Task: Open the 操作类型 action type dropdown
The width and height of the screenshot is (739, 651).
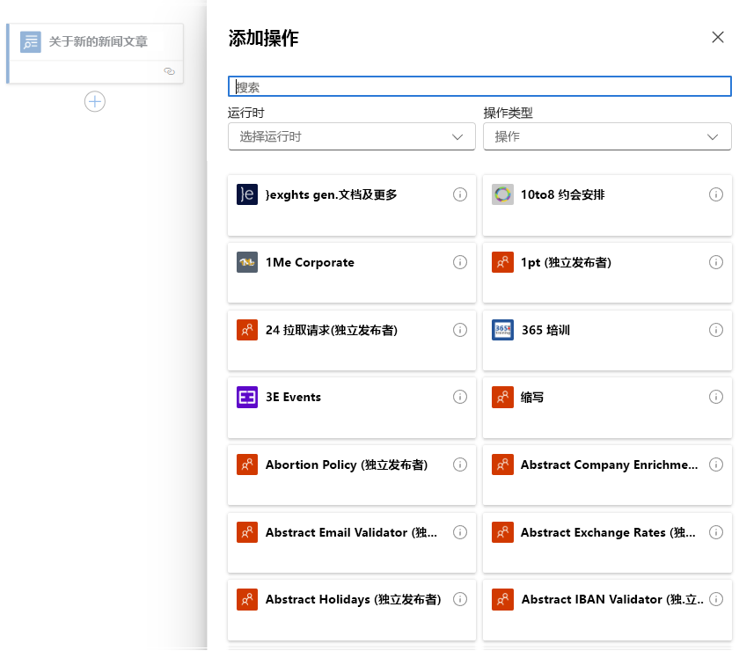Action: tap(607, 136)
